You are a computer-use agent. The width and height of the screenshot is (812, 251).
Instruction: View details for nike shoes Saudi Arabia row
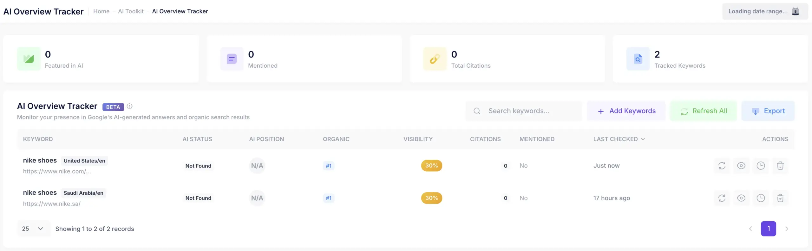click(741, 198)
